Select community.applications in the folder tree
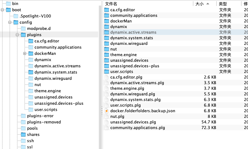The height and width of the screenshot is (149, 248). (x=58, y=47)
